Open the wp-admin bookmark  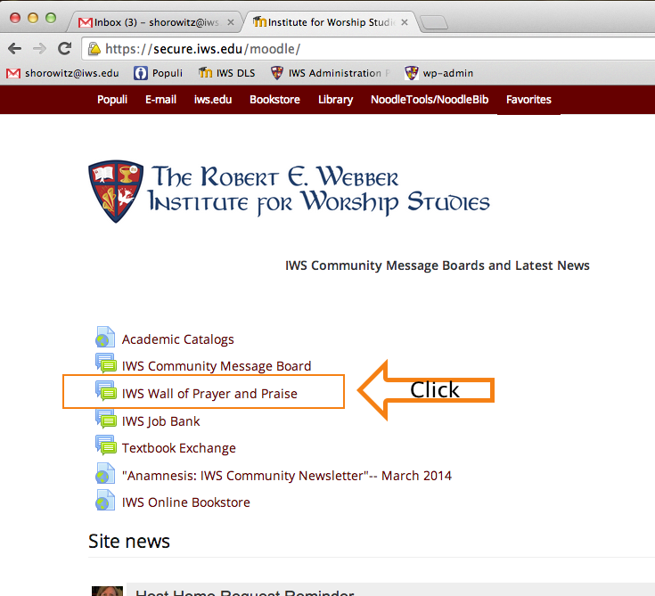point(439,73)
